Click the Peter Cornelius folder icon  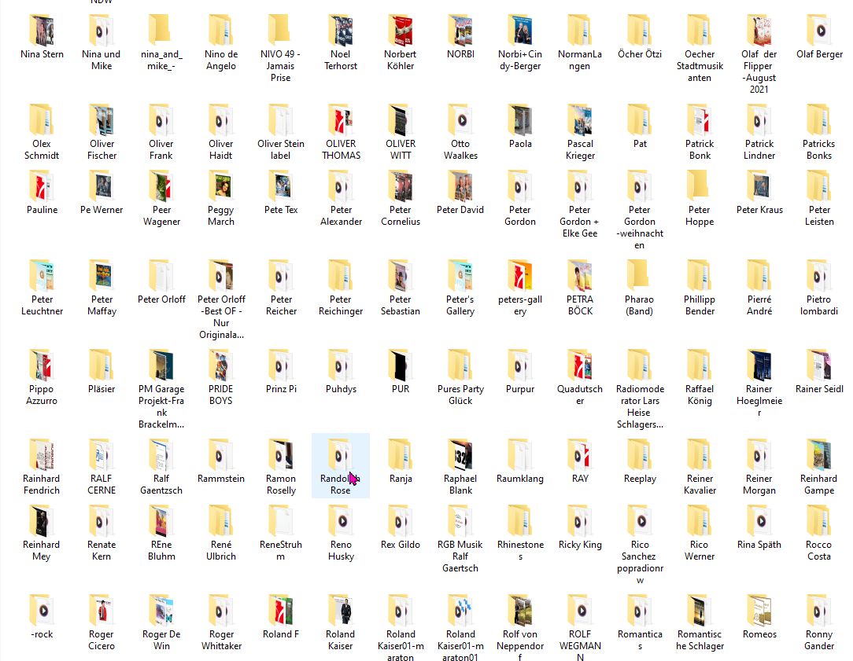click(401, 186)
